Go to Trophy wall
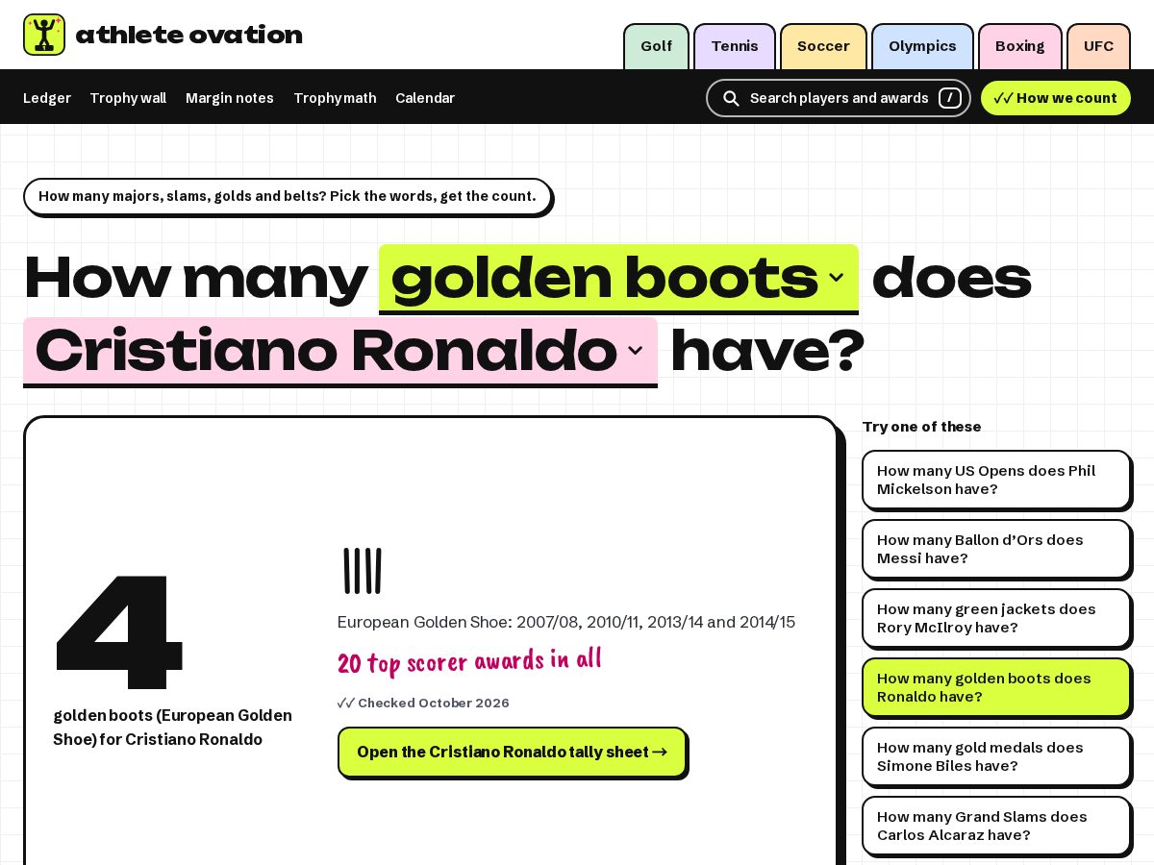This screenshot has width=1154, height=865. tap(128, 98)
